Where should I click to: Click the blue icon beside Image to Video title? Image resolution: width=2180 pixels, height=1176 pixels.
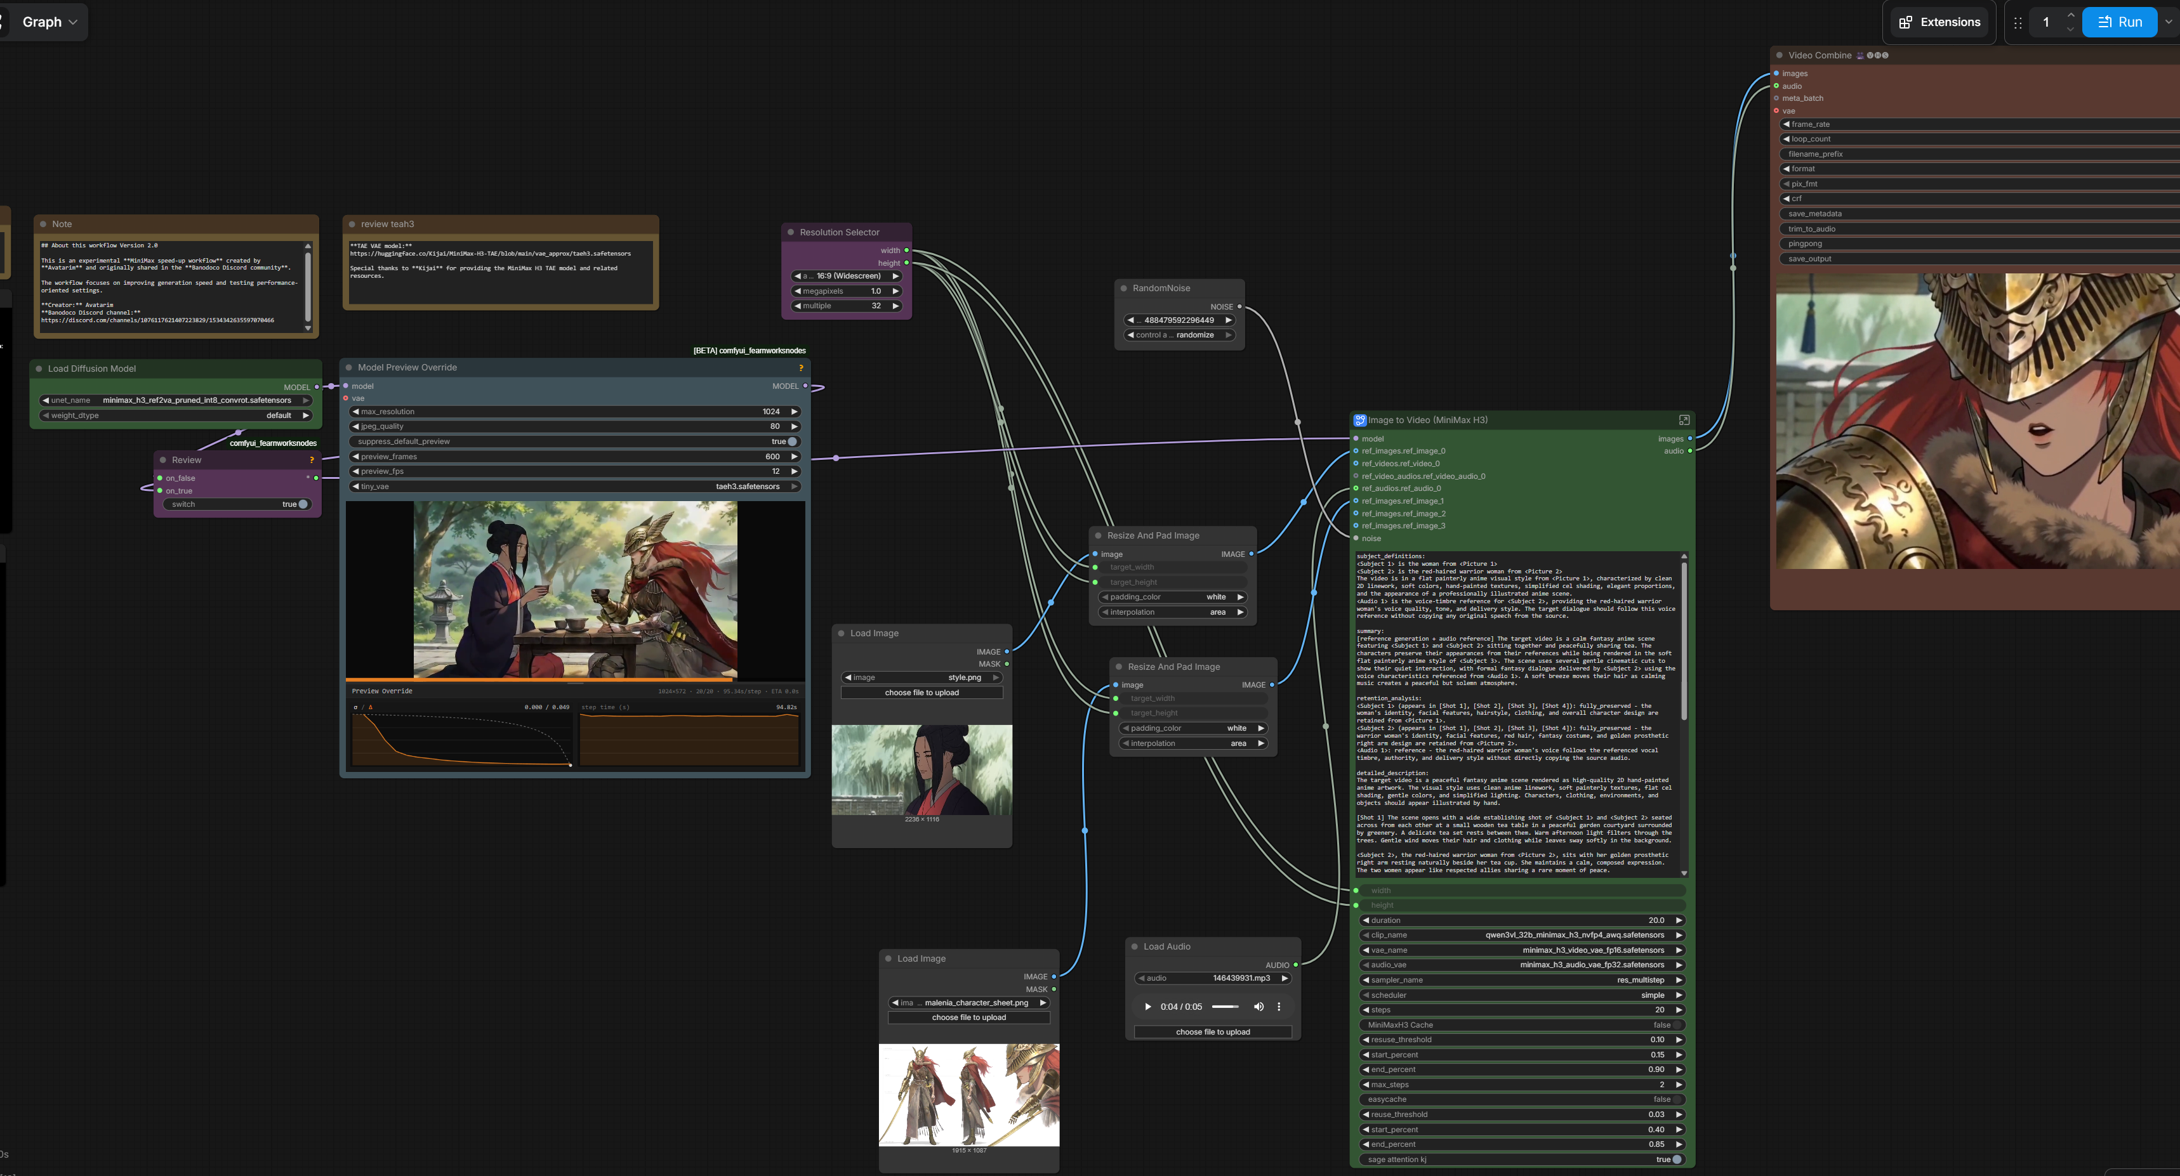click(x=1359, y=420)
